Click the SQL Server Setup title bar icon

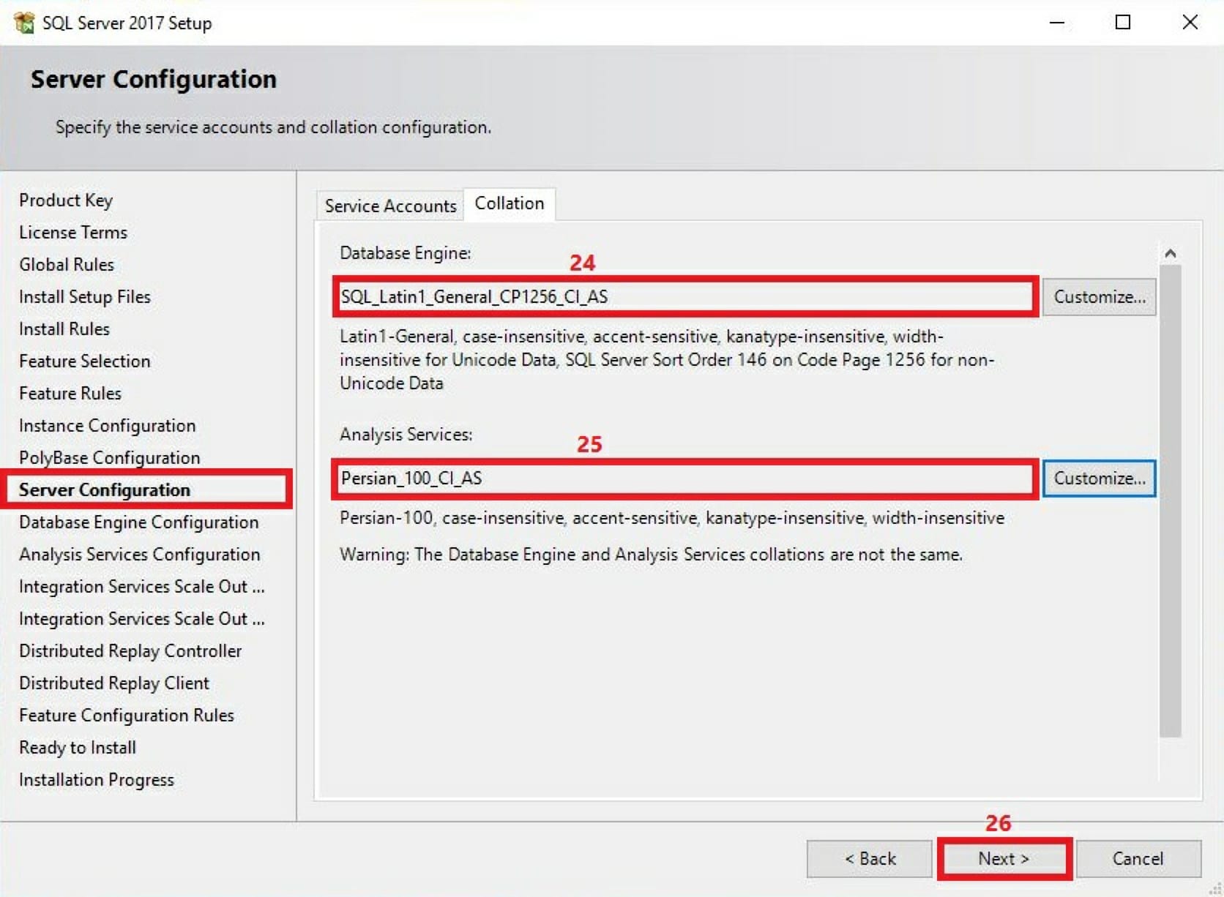point(23,23)
